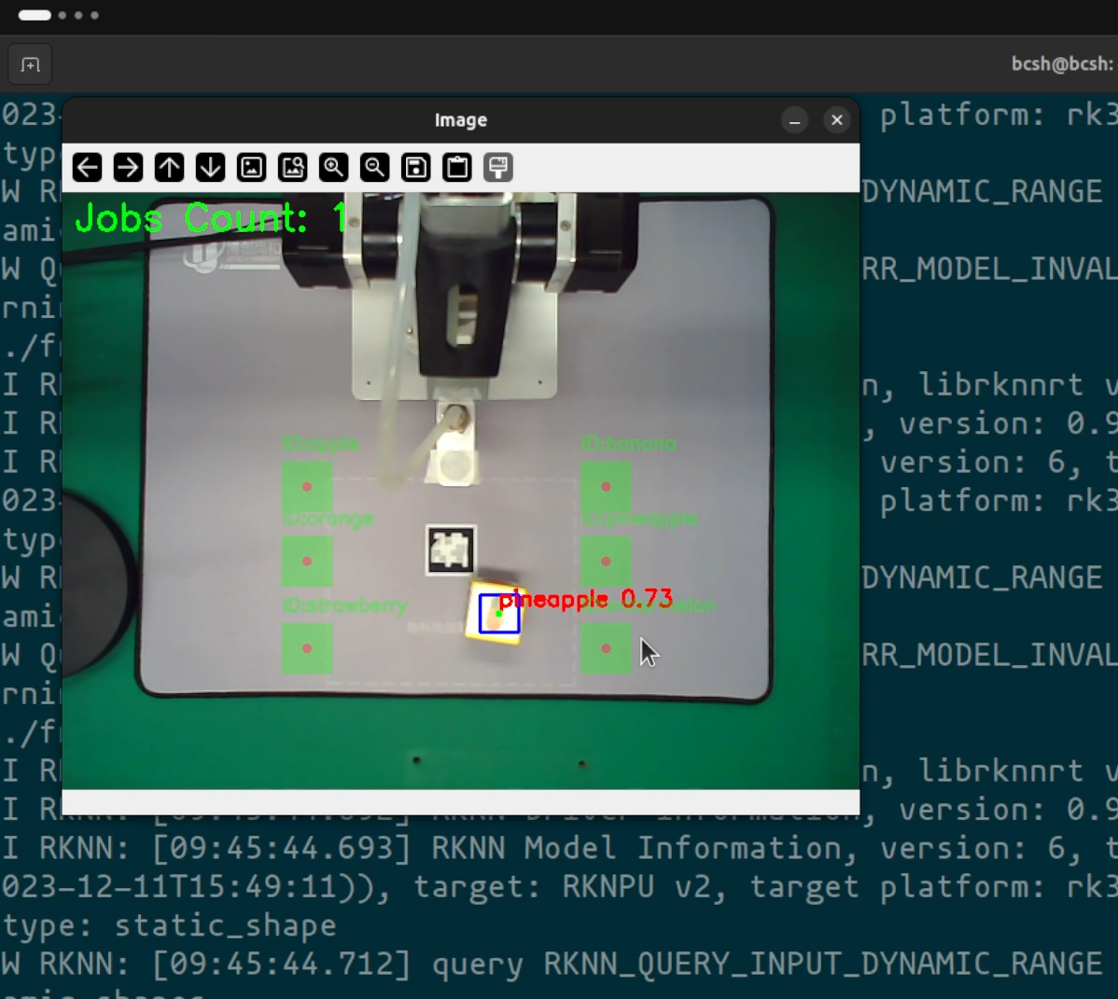1118x999 pixels.
Task: Save the current image via disk icon
Action: pyautogui.click(x=415, y=168)
